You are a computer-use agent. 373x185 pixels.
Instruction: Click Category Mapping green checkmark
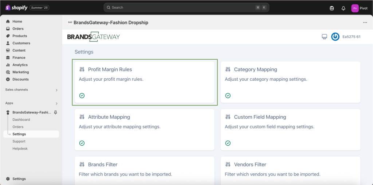point(228,96)
